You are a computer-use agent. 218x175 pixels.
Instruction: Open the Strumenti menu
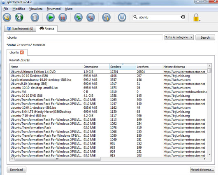[x=53, y=9]
